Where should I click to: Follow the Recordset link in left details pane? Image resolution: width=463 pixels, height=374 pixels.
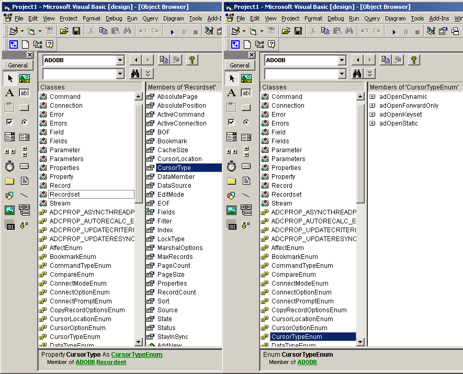[111, 362]
